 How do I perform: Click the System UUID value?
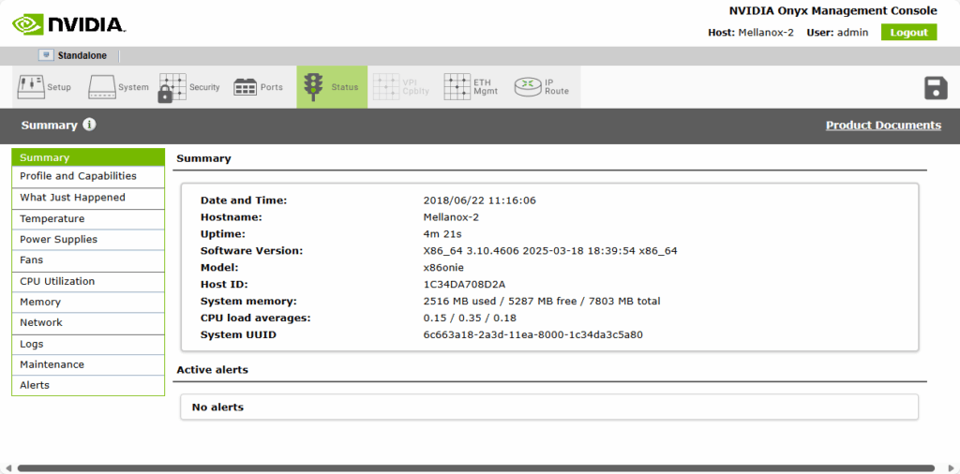(x=532, y=335)
